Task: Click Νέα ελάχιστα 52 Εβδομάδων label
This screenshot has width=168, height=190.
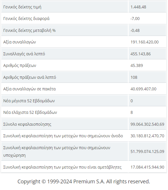Action: click(x=30, y=112)
